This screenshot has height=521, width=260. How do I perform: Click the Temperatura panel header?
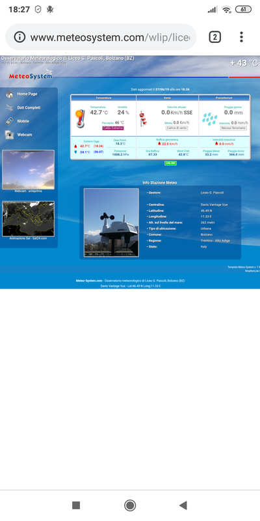tap(103, 98)
